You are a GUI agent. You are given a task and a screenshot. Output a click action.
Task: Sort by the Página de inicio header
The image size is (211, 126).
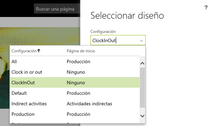pyautogui.click(x=81, y=51)
